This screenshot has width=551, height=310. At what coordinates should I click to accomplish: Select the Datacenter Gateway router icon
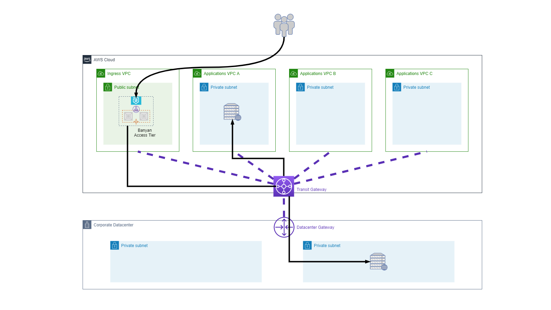284,227
